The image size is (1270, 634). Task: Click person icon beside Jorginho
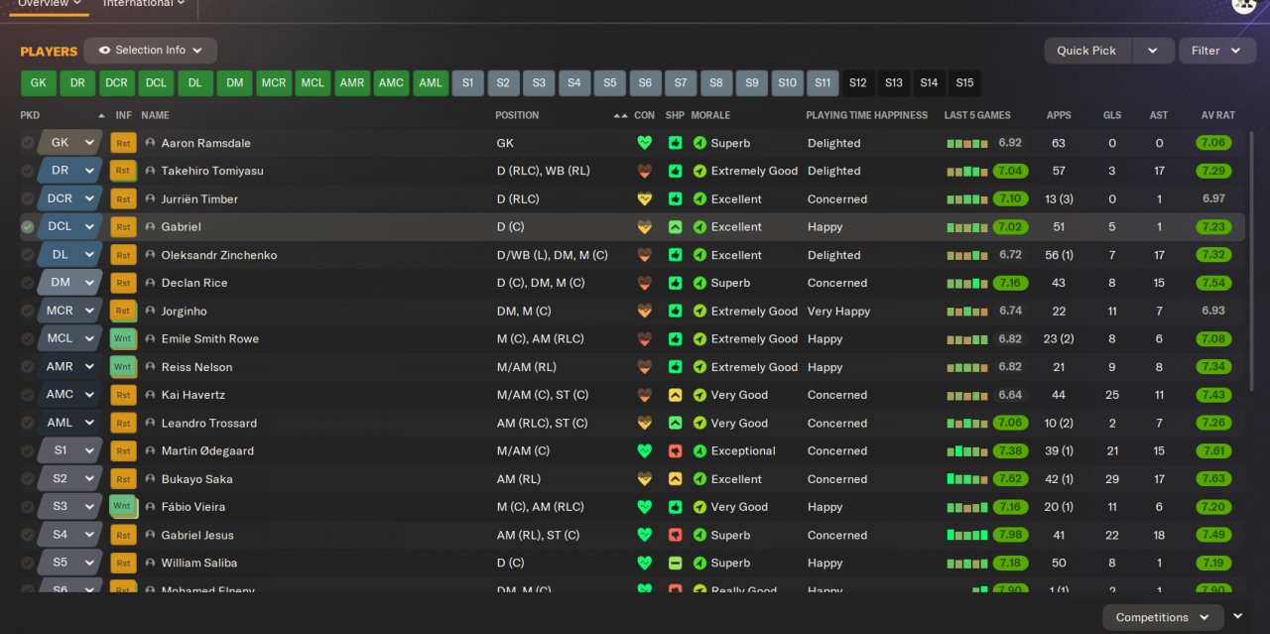click(x=151, y=311)
